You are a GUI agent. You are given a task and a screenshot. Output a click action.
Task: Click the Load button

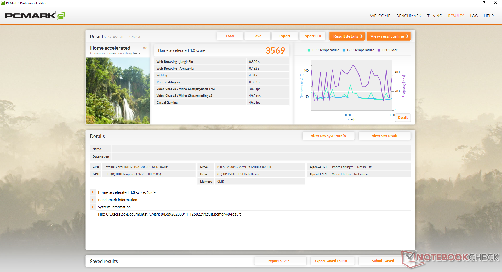(230, 36)
